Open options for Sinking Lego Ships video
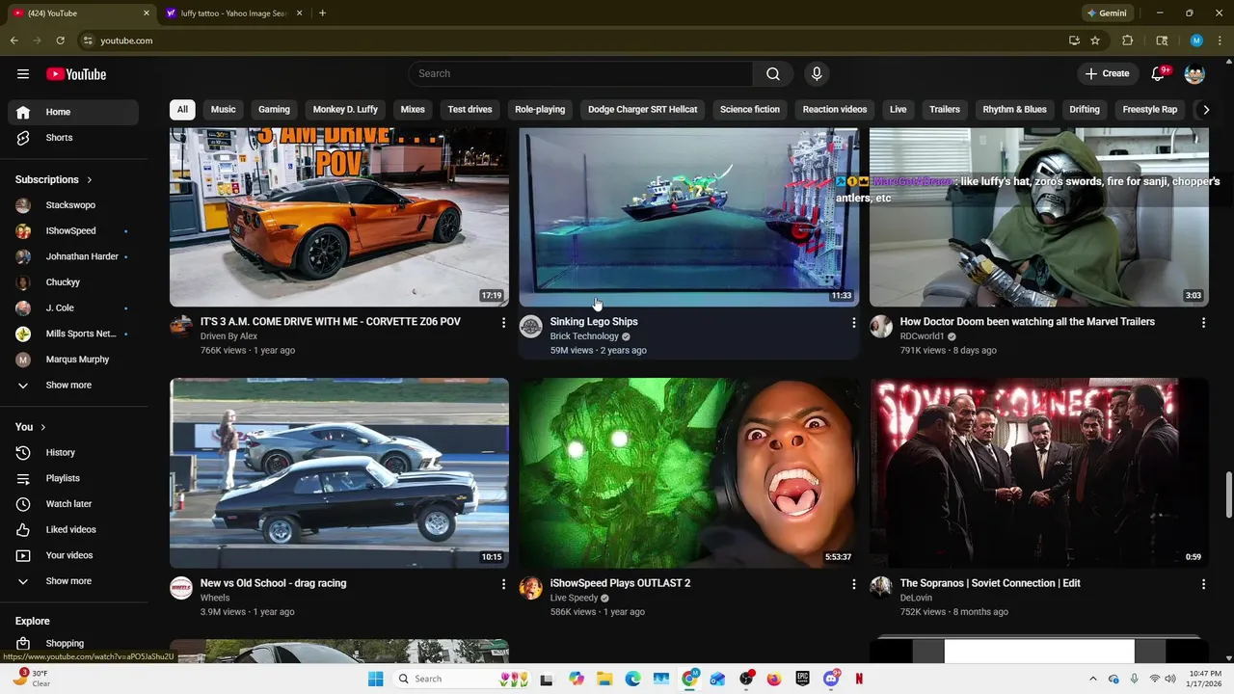Screen dimensions: 1234x694 (853, 323)
